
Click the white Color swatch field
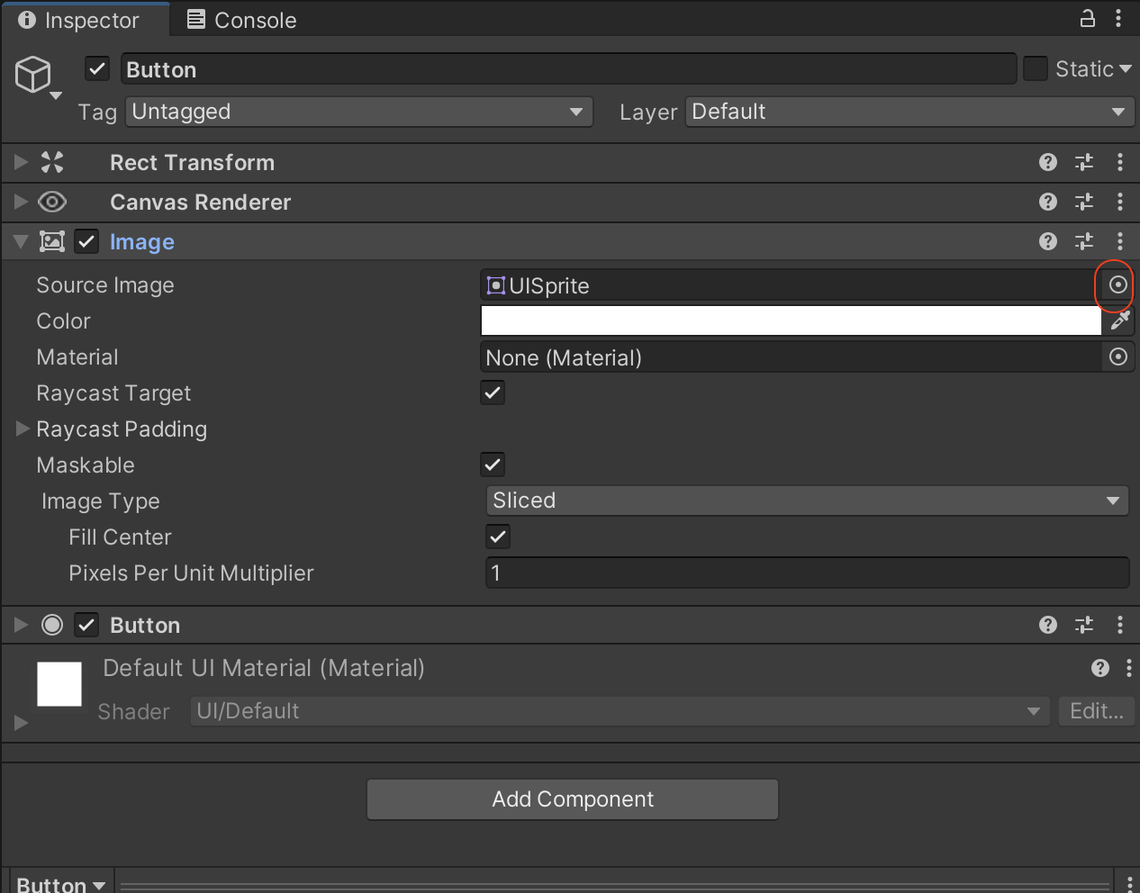click(x=791, y=321)
